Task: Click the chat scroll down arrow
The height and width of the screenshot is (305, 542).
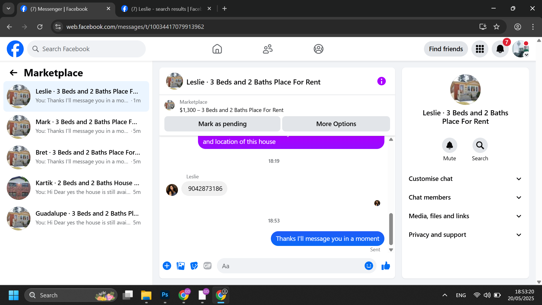Action: coord(391,250)
